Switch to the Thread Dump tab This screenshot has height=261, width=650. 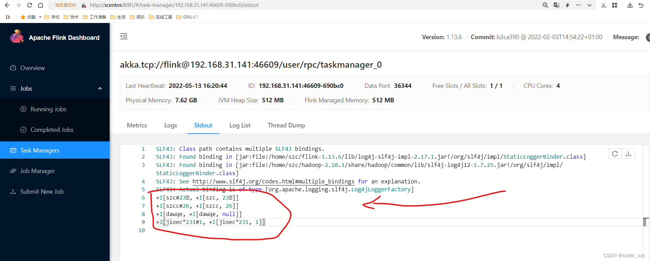coord(286,125)
